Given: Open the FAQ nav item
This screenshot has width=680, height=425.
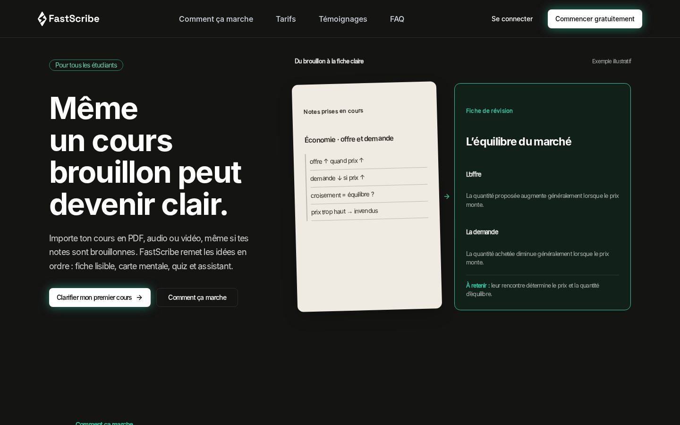Looking at the screenshot, I should click(x=397, y=19).
